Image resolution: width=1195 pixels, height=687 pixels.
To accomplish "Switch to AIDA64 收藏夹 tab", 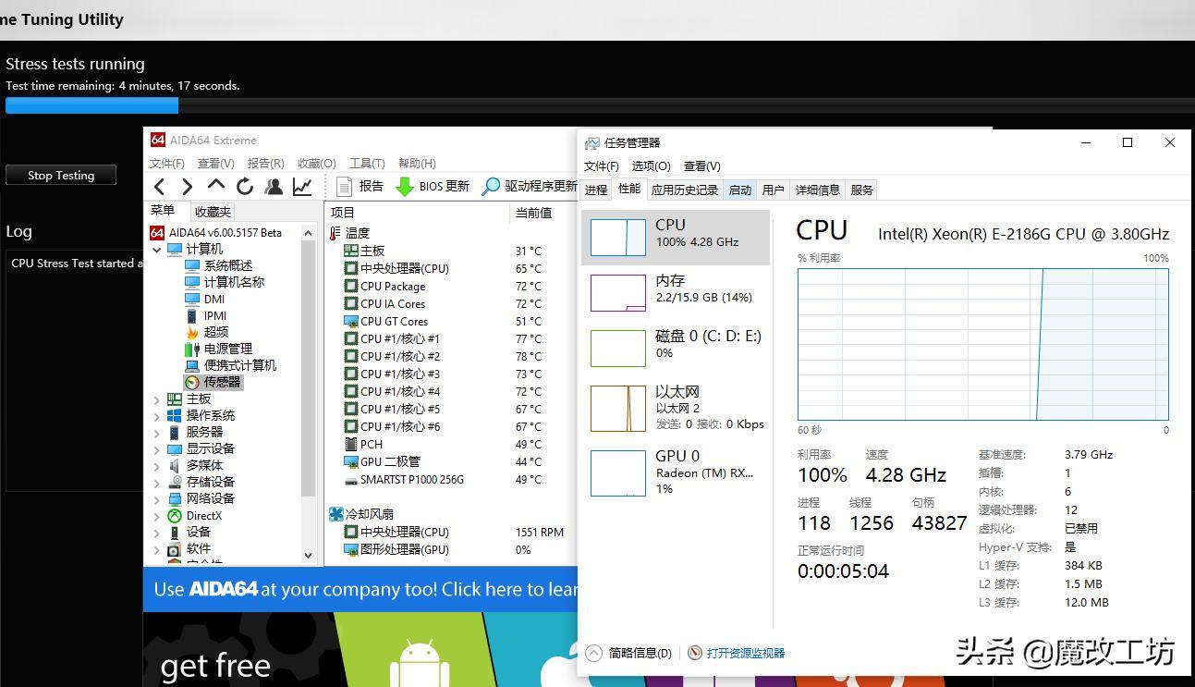I will click(x=213, y=212).
